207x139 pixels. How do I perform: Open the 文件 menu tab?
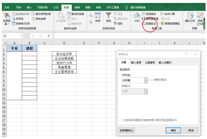[7, 7]
